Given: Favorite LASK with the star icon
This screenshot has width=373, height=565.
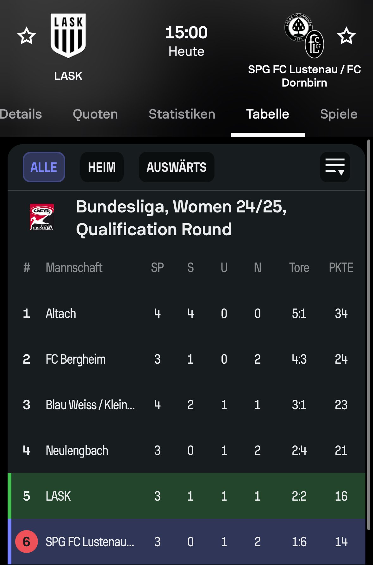Looking at the screenshot, I should point(27,36).
